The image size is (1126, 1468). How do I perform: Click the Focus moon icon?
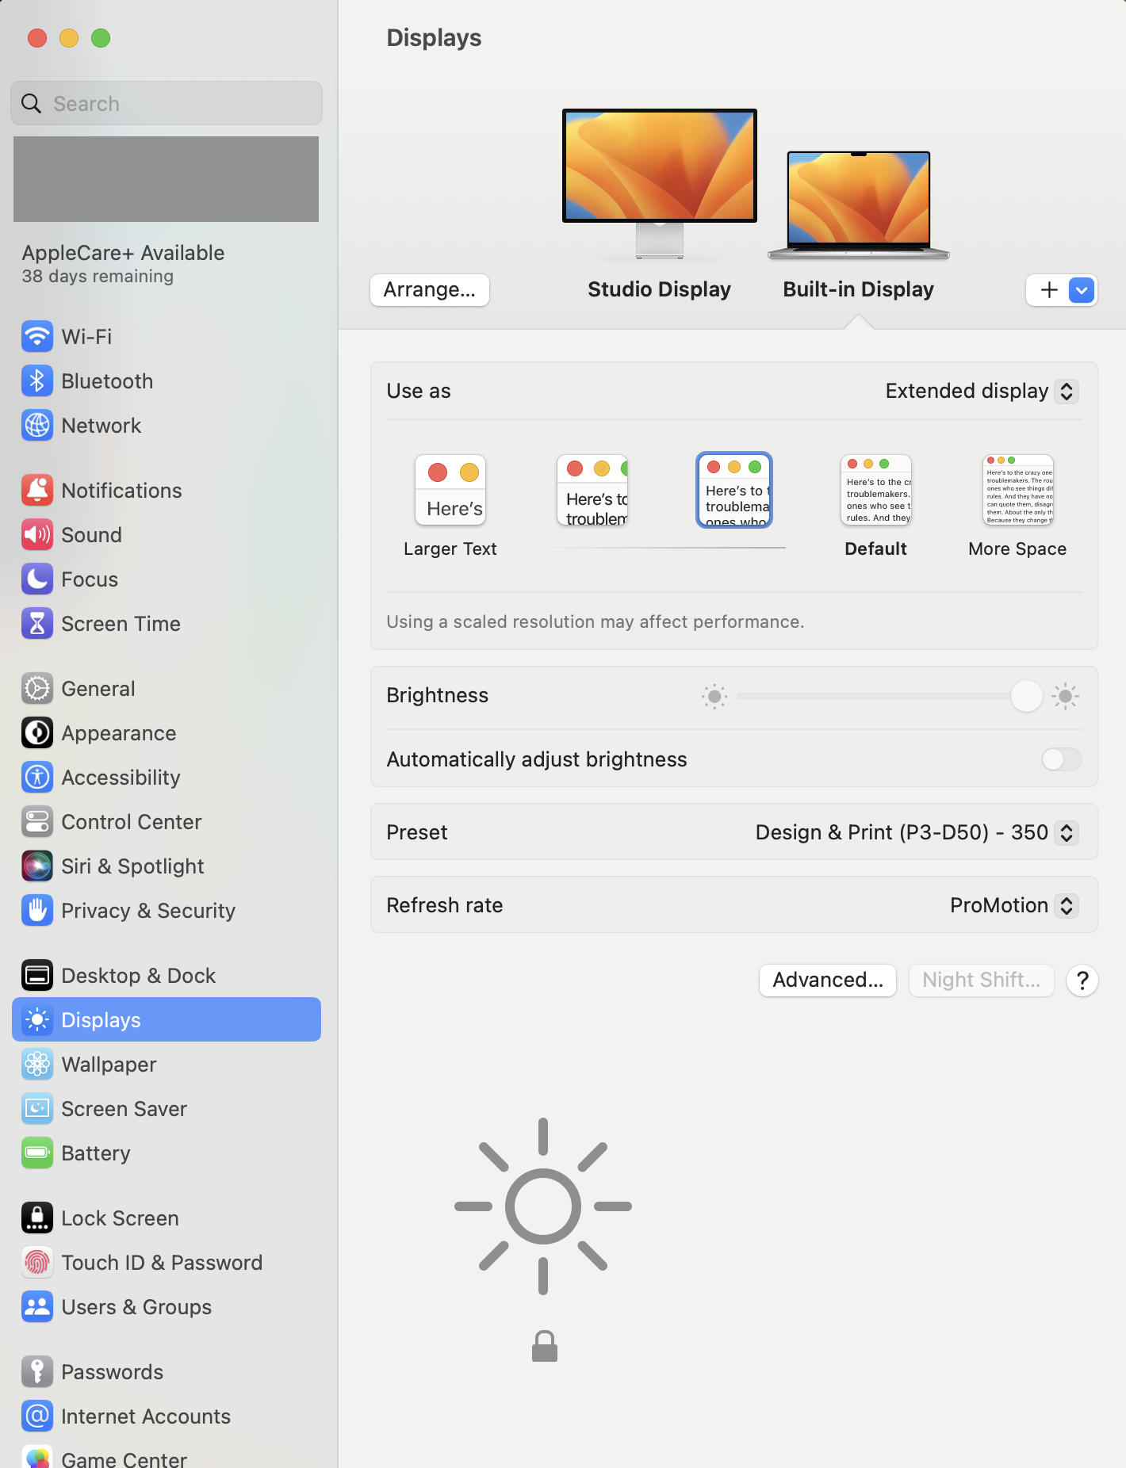(37, 579)
